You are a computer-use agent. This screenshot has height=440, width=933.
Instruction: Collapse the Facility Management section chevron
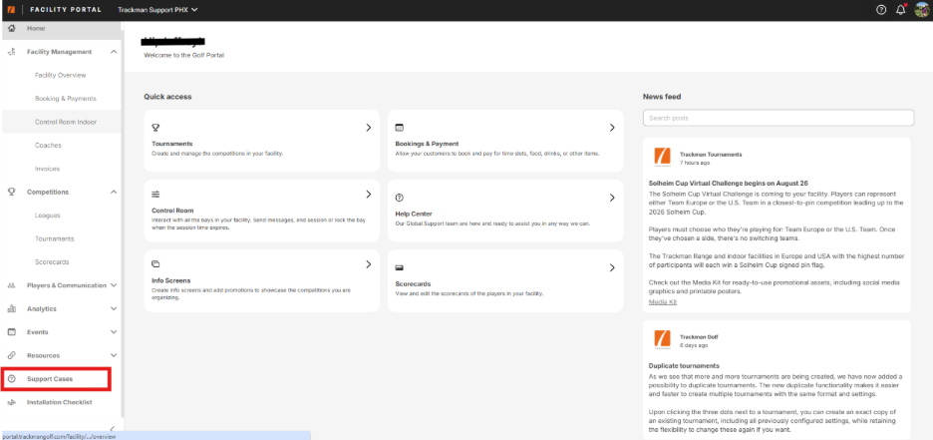[114, 52]
